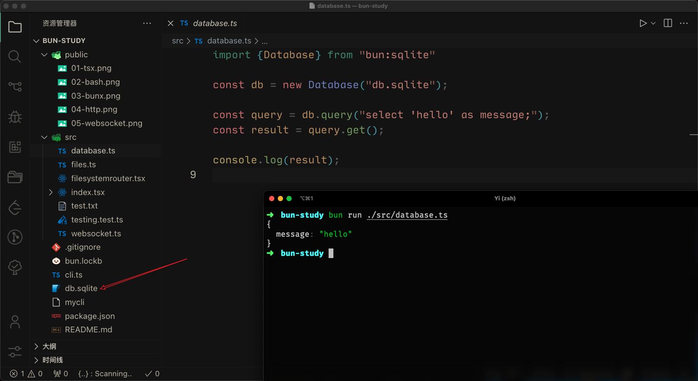698x381 pixels.
Task: Split the editor to the right
Action: [x=668, y=23]
